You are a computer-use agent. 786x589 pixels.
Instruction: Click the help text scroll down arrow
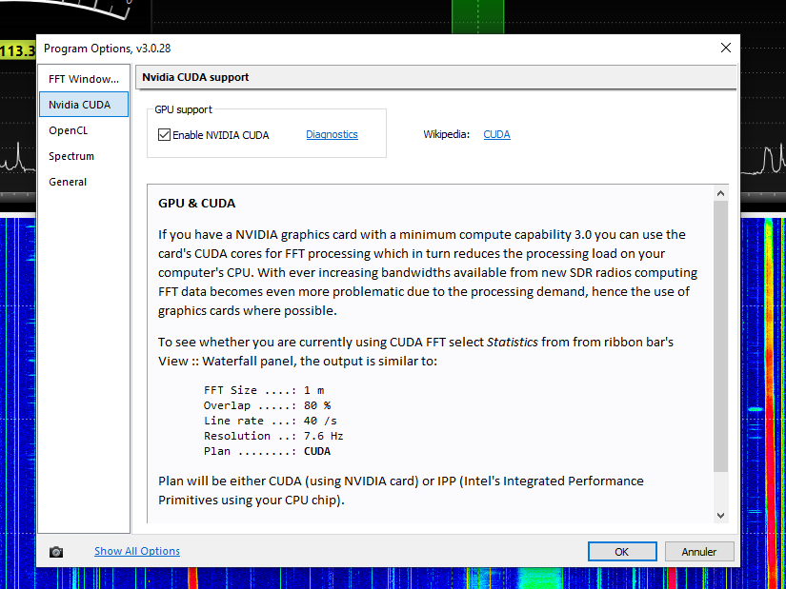pos(721,516)
